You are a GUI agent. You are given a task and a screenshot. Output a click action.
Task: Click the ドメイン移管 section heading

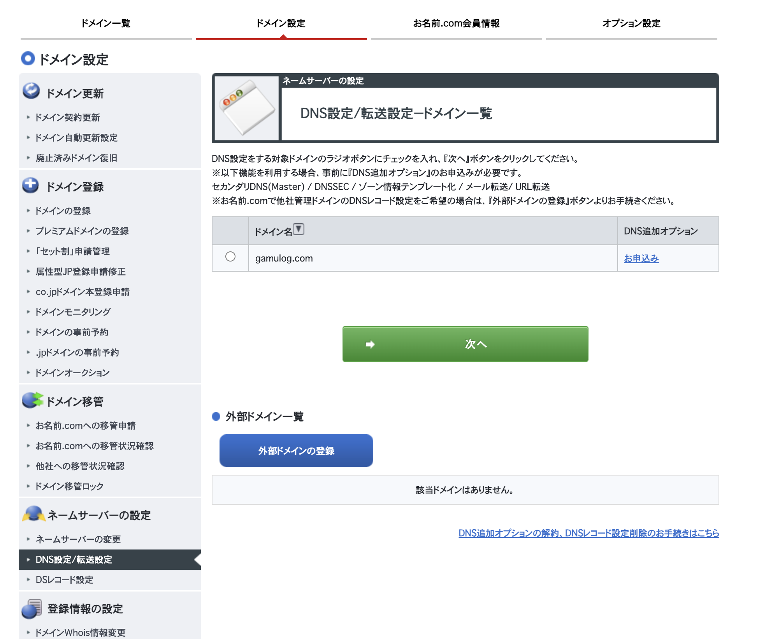point(75,402)
